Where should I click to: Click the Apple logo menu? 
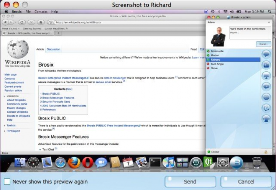point(6,12)
